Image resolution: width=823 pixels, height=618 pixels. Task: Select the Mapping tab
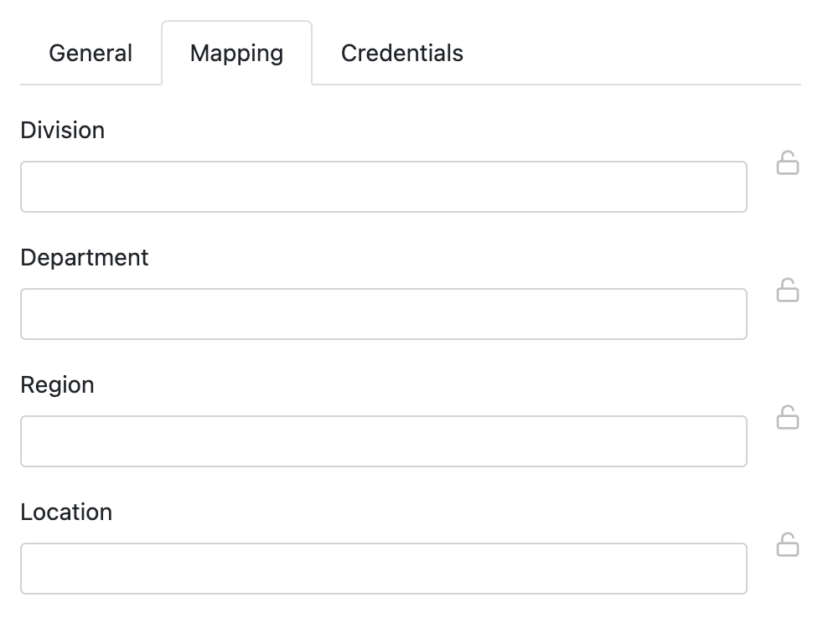click(236, 54)
